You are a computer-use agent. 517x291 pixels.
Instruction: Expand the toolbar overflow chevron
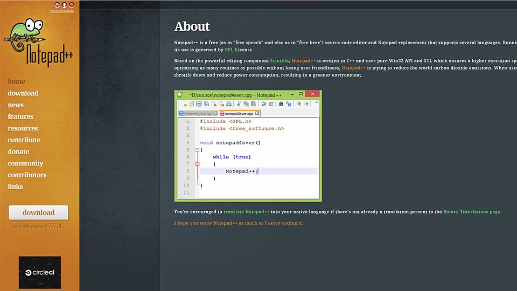[x=317, y=102]
